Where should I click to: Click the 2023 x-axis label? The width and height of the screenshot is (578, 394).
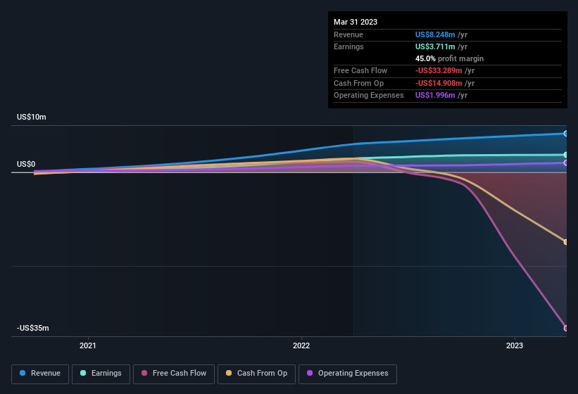pos(514,345)
